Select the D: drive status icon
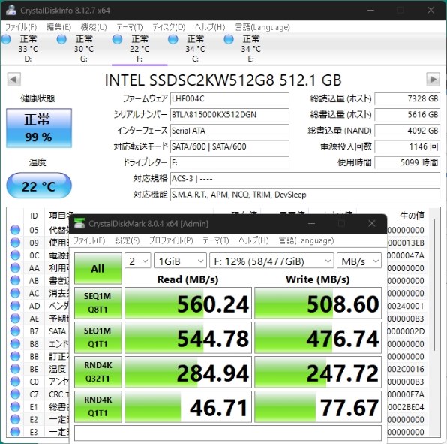The height and width of the screenshot is (444, 447). pyautogui.click(x=6, y=39)
